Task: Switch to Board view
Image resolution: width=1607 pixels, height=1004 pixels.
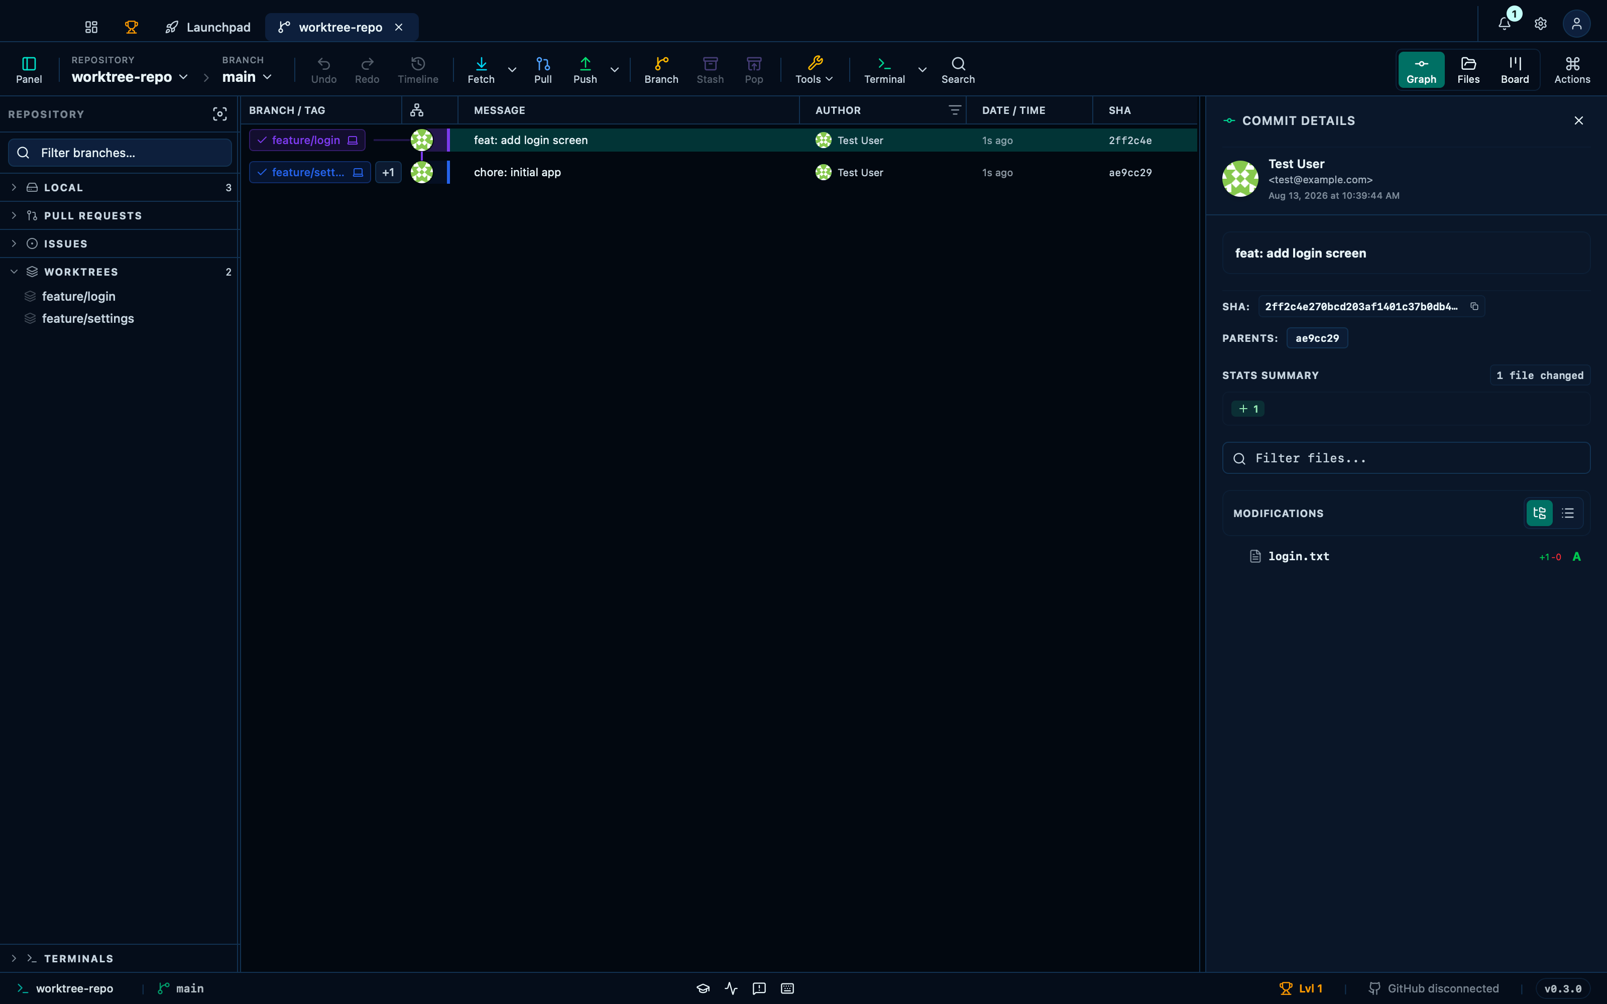Action: [x=1515, y=70]
